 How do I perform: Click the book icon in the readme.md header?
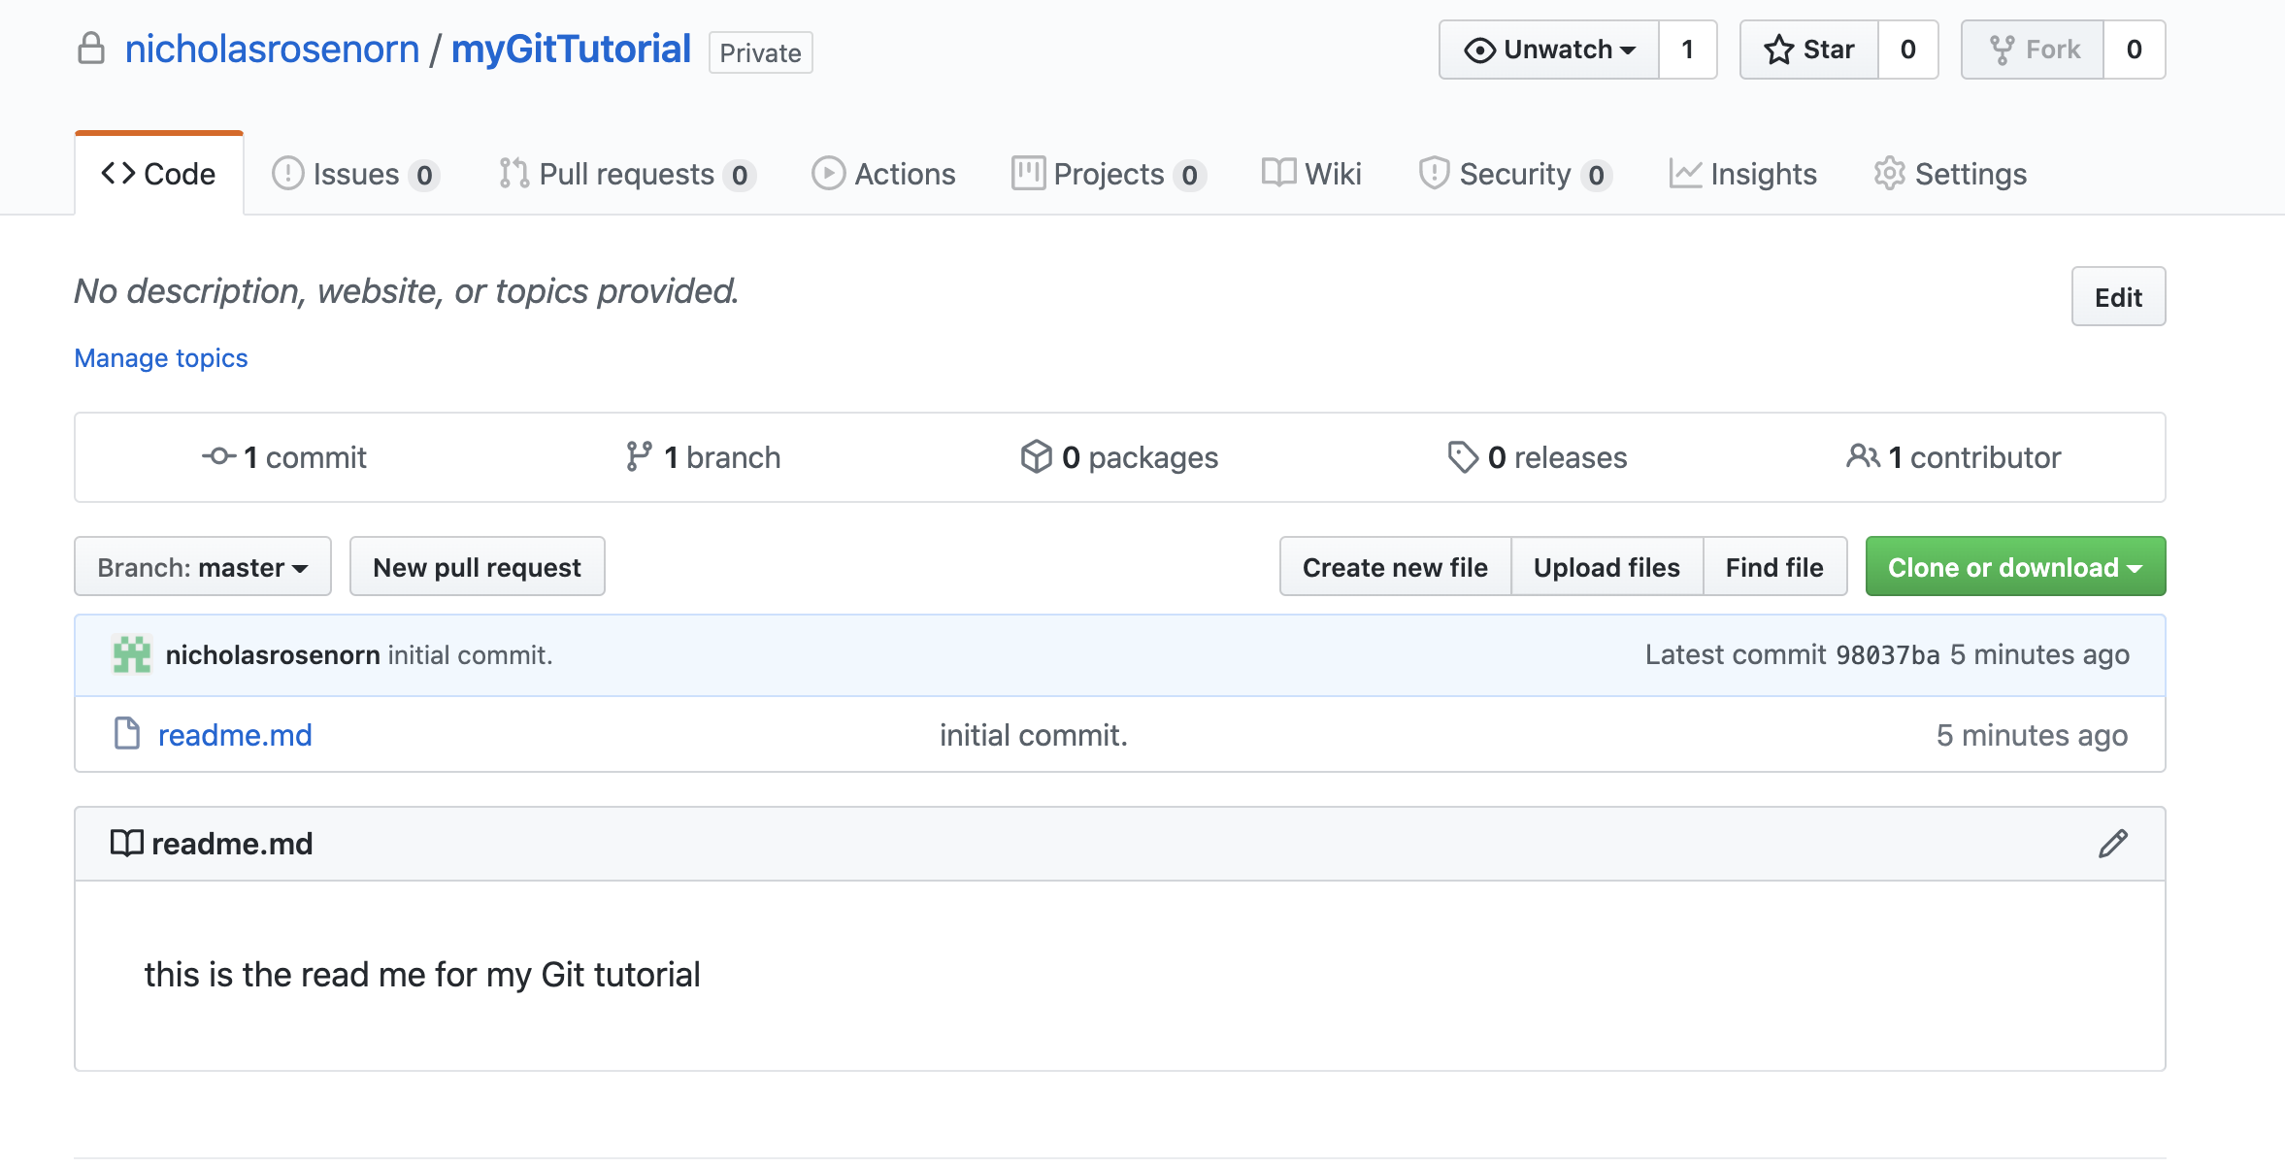tap(127, 843)
